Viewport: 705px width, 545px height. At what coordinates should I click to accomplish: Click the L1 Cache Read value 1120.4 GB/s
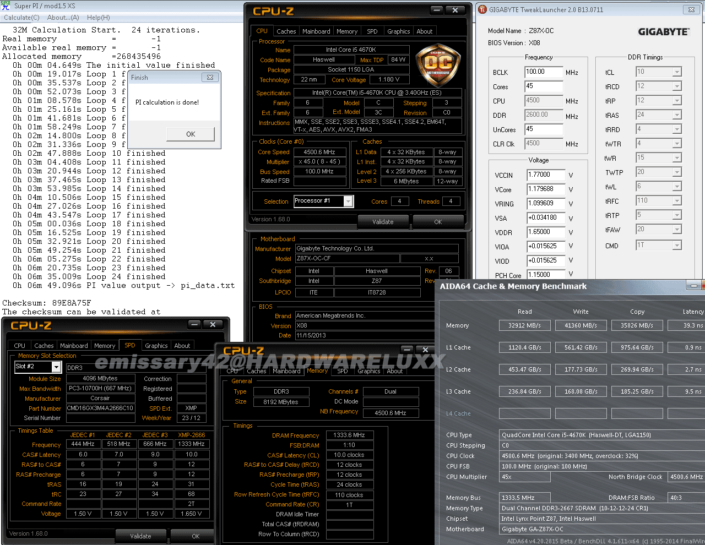(x=525, y=347)
